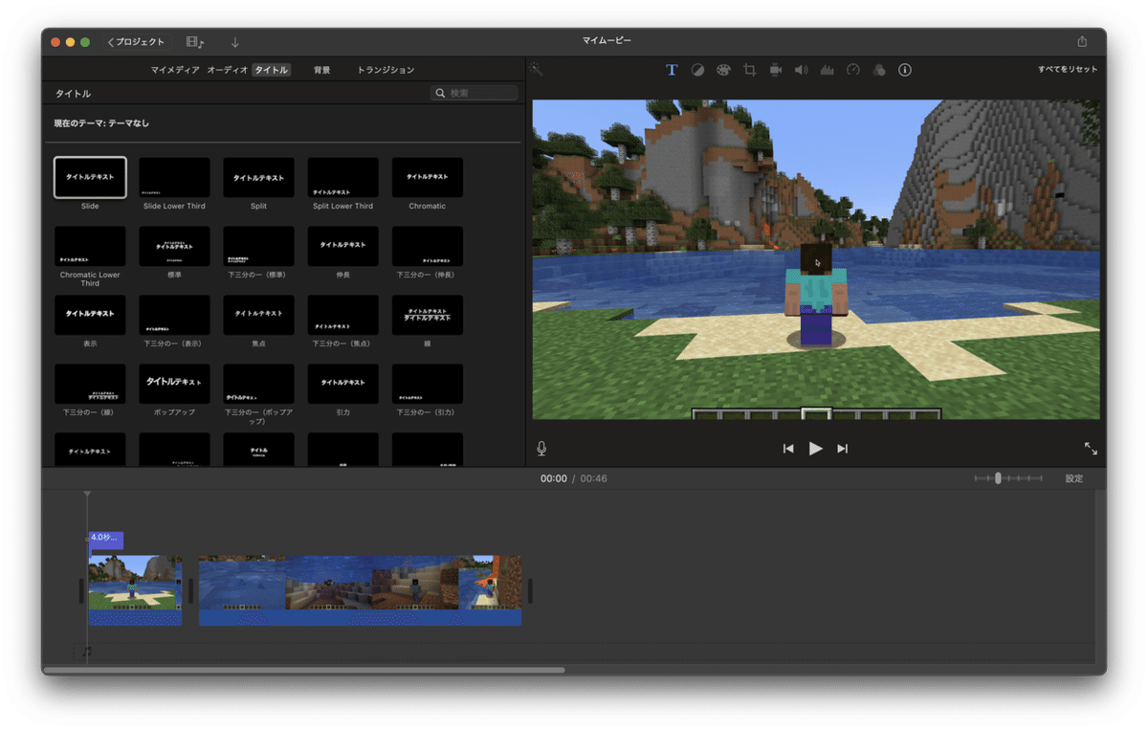Open timeline 設定 options
1148x730 pixels.
click(1074, 478)
